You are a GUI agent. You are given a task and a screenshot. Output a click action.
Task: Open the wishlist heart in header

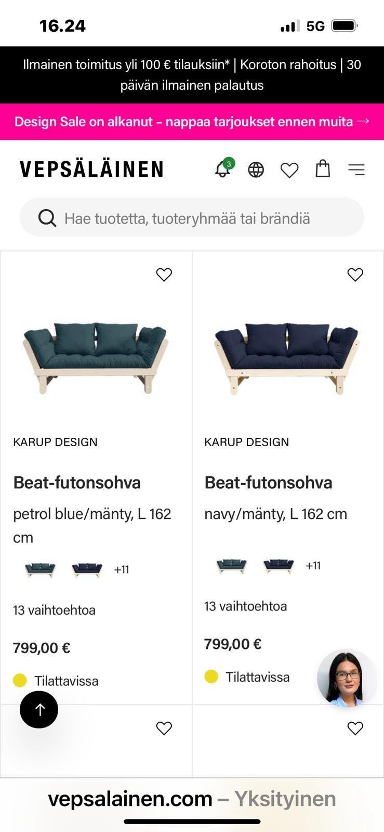(289, 170)
